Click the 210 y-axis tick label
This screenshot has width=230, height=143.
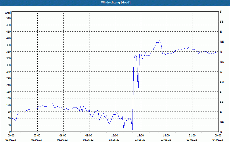coord(9,85)
